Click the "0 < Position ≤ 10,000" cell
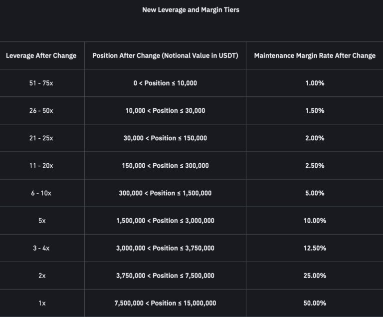The image size is (383, 317). [165, 83]
